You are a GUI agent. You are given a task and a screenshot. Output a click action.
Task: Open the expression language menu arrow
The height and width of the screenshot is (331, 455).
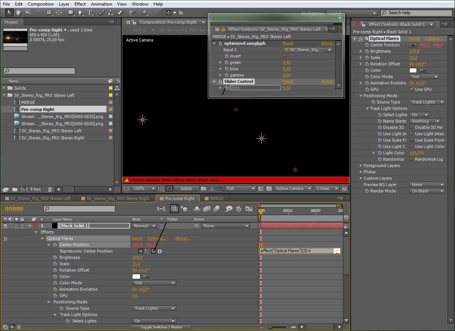pos(160,251)
